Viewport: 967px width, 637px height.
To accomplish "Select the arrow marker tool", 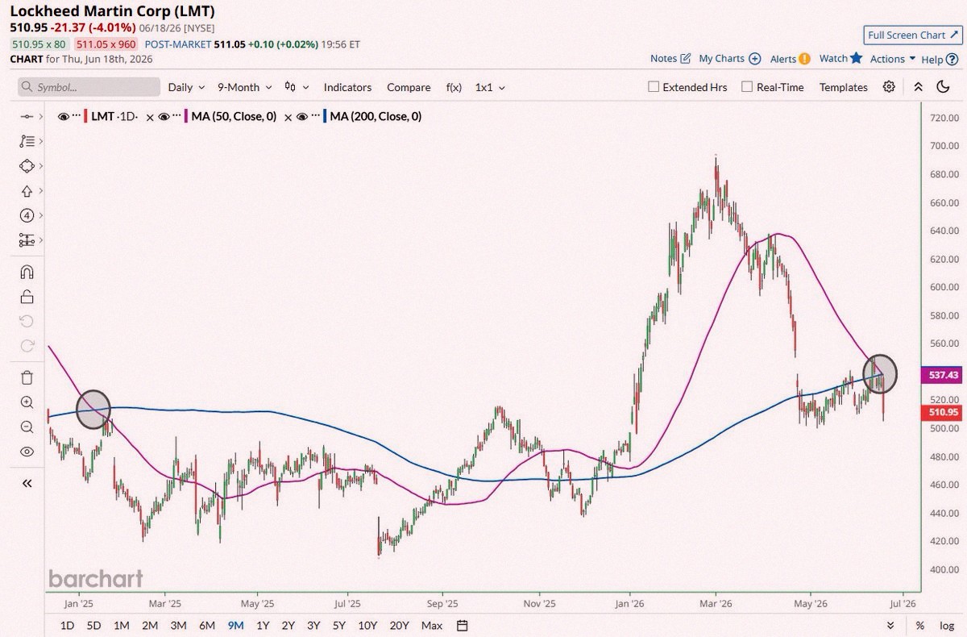I will pyautogui.click(x=26, y=191).
